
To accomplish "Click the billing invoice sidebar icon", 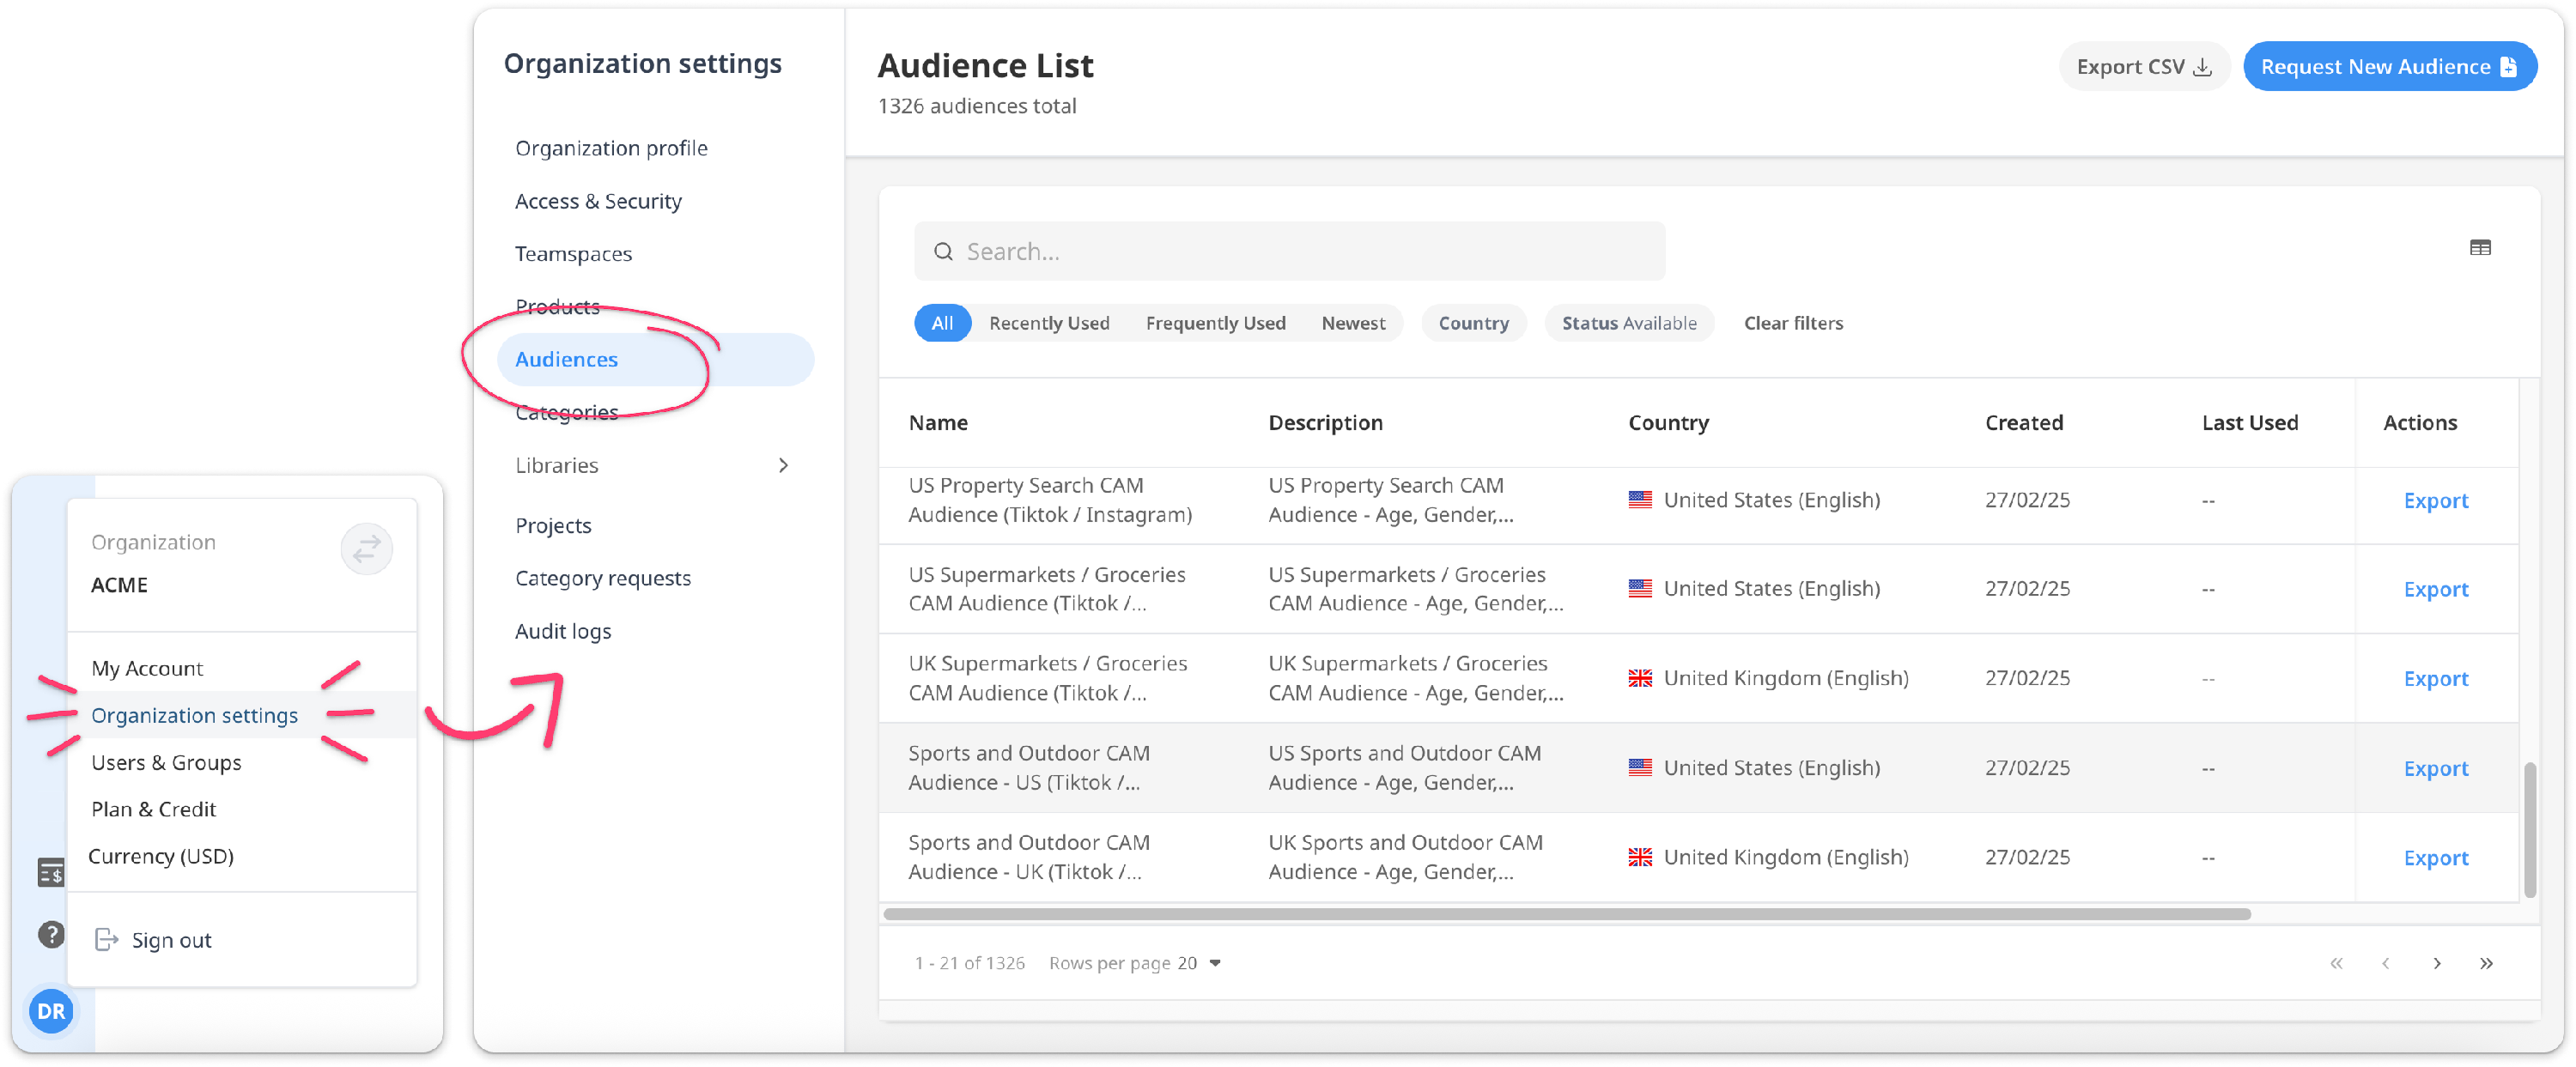I will (x=51, y=873).
